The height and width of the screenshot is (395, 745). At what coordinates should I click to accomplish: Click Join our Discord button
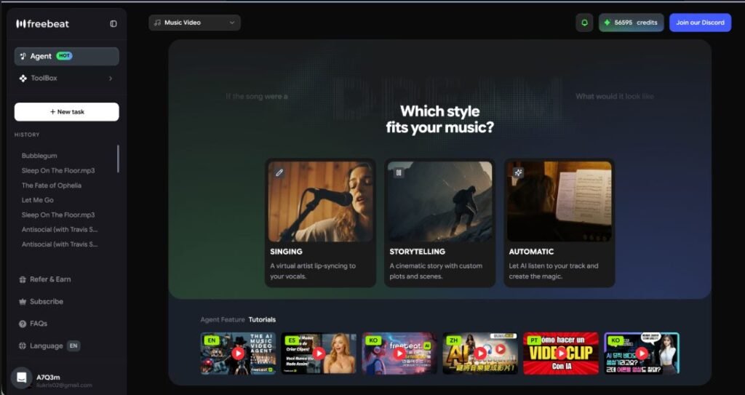(x=700, y=23)
